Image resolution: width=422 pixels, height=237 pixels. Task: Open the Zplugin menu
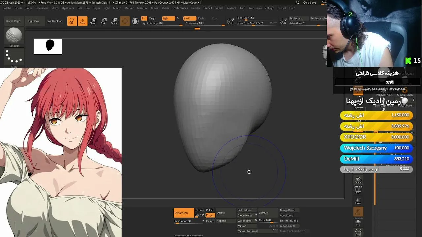coord(269,8)
